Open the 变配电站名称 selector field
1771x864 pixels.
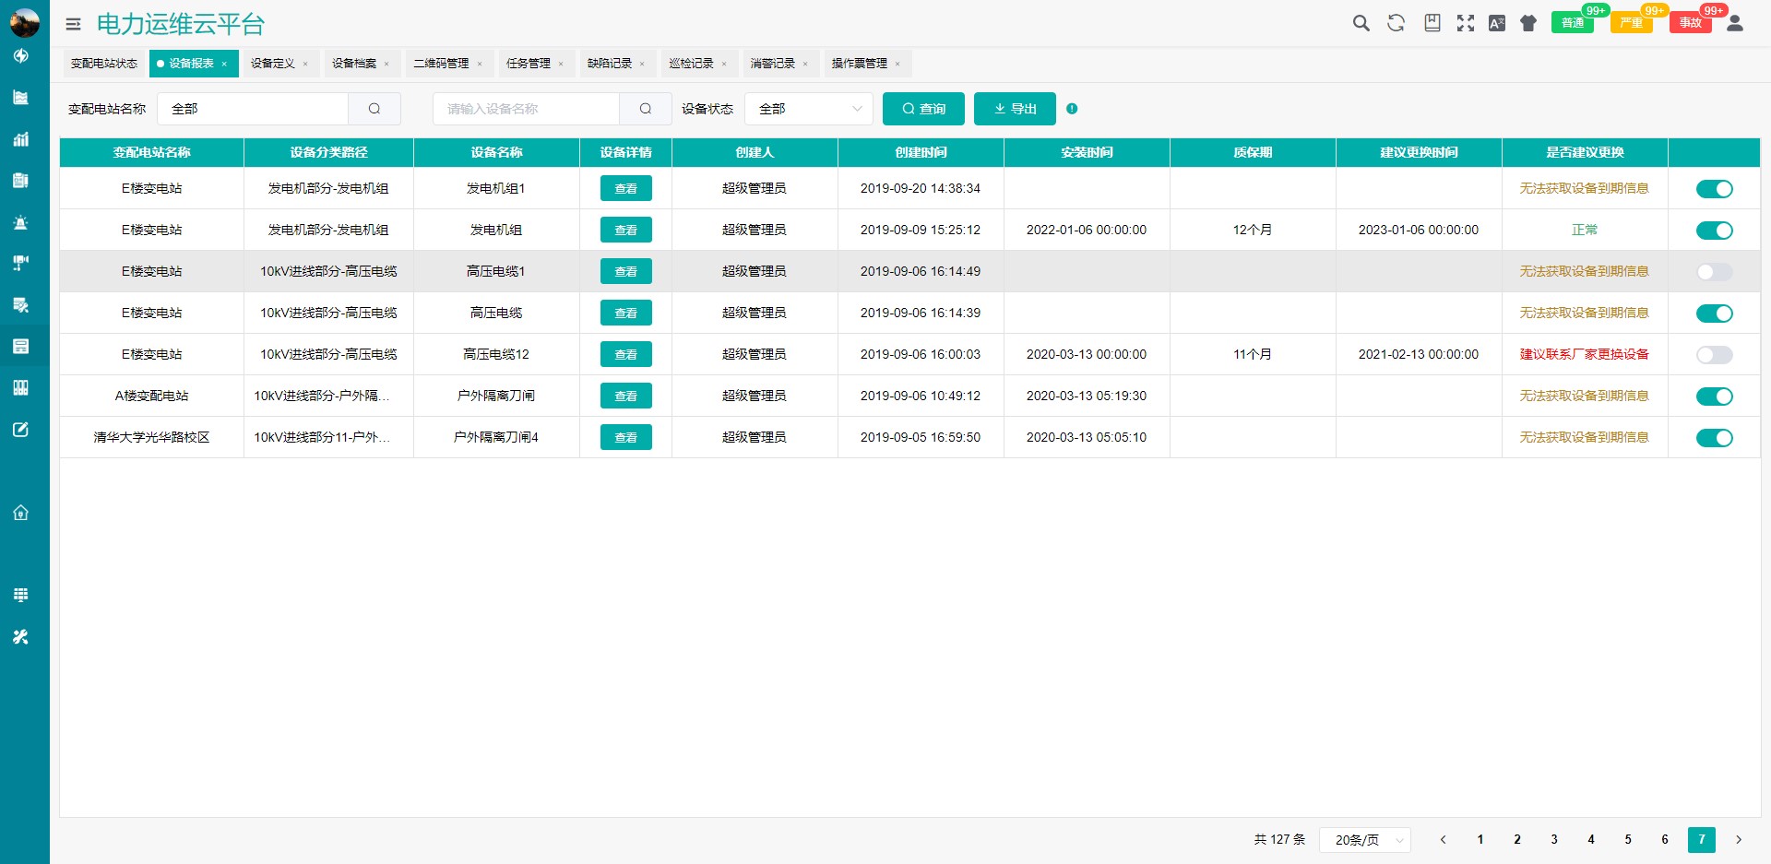click(x=254, y=109)
